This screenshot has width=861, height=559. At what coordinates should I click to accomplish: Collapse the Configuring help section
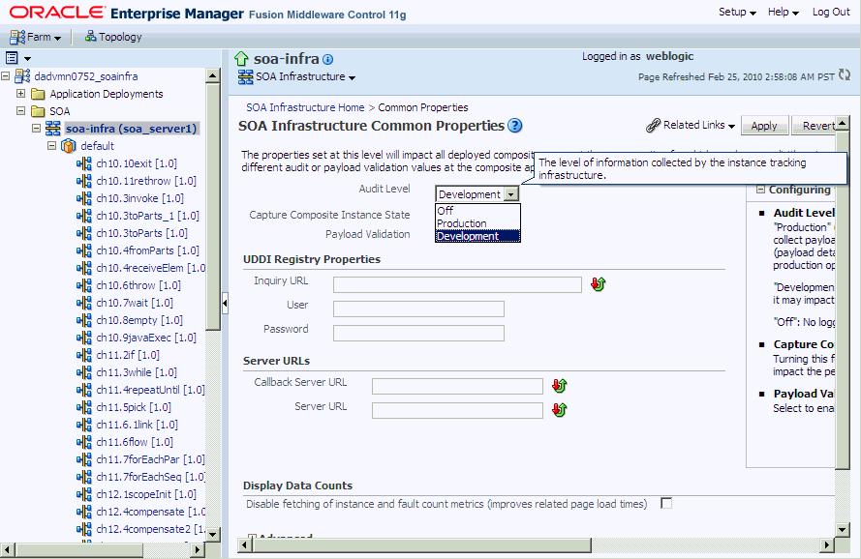click(x=760, y=190)
